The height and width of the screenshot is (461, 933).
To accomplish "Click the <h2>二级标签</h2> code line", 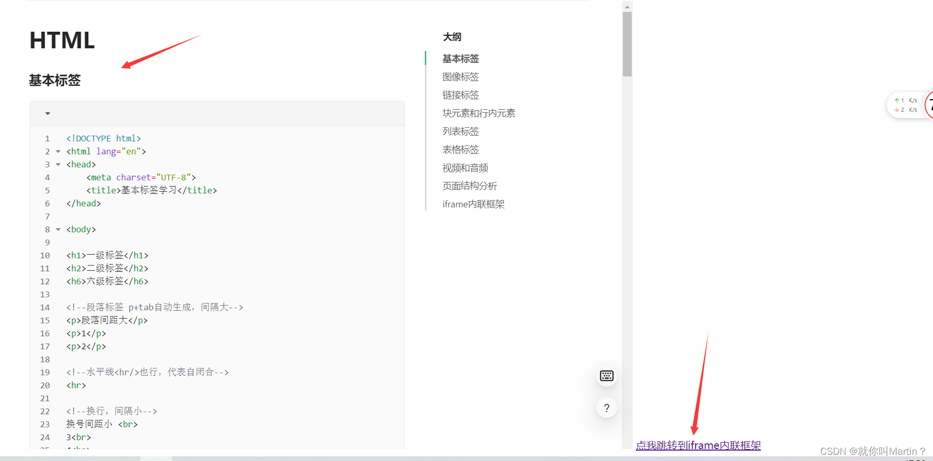I will 107,269.
